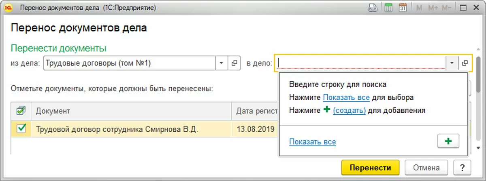Uncheck the Смирнова В.Д. contract row checkbox
Screen dimensions: 486x181
21,129
